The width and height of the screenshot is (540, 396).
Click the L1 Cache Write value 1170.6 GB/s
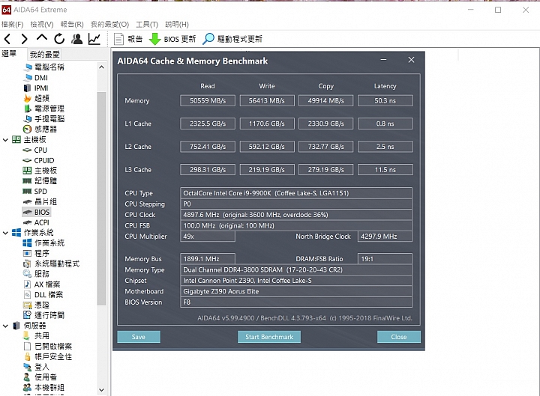point(267,124)
